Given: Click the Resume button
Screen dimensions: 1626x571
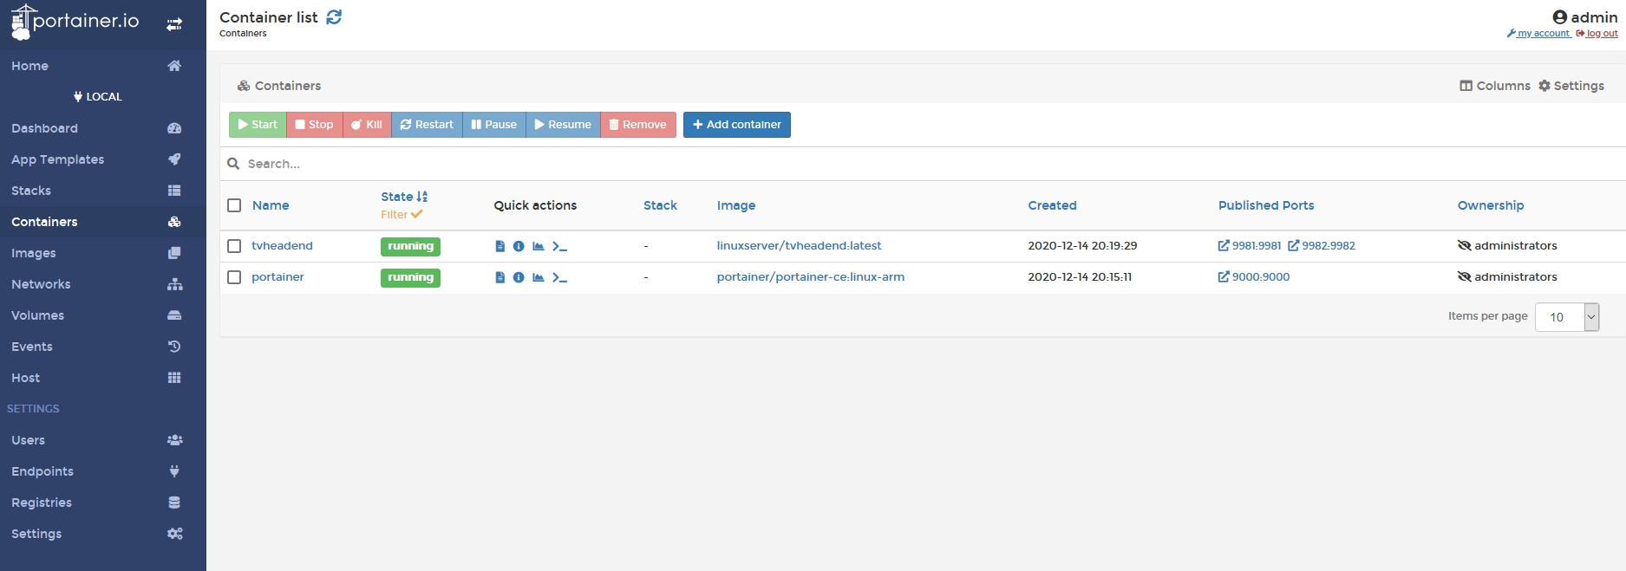Looking at the screenshot, I should pos(563,125).
